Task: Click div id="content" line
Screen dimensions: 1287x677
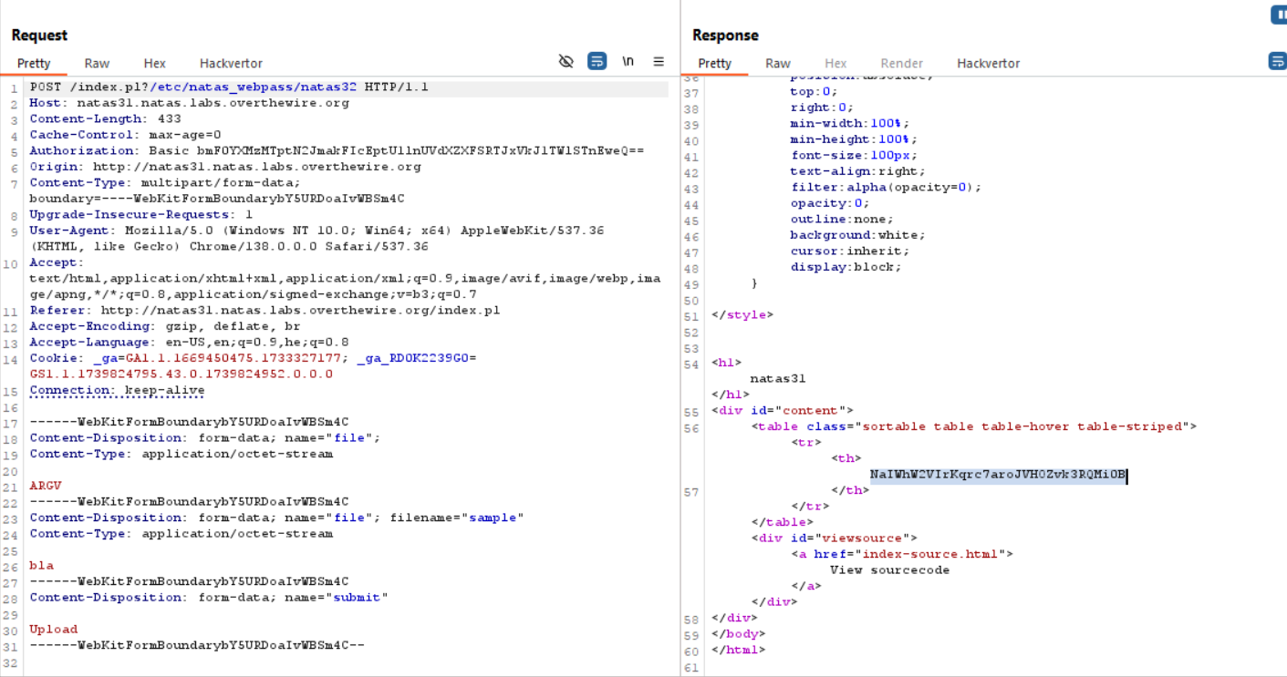Action: 783,411
